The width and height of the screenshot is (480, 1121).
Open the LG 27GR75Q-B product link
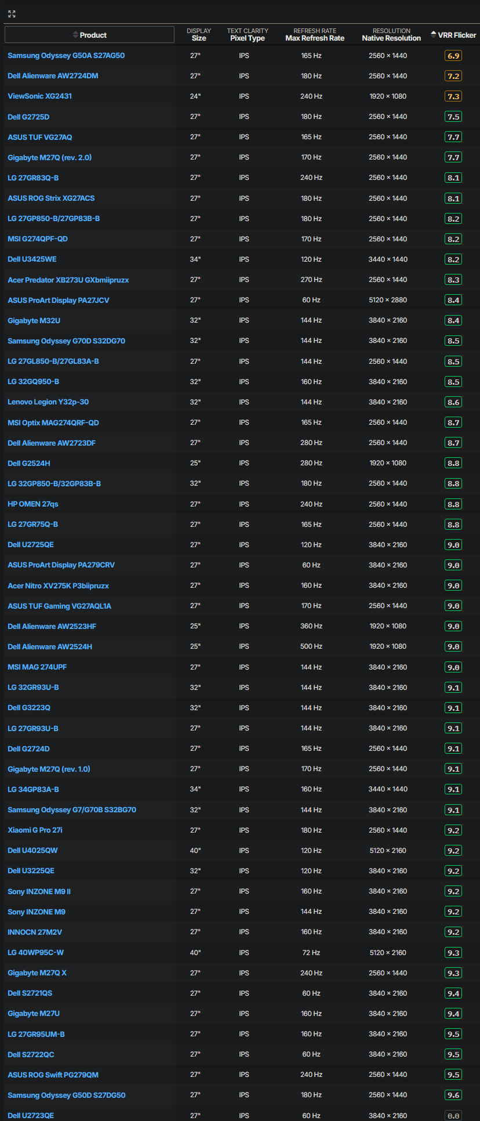[32, 525]
